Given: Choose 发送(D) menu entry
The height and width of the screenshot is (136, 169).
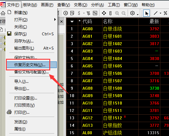Looking at the screenshot, I should coord(31,122).
